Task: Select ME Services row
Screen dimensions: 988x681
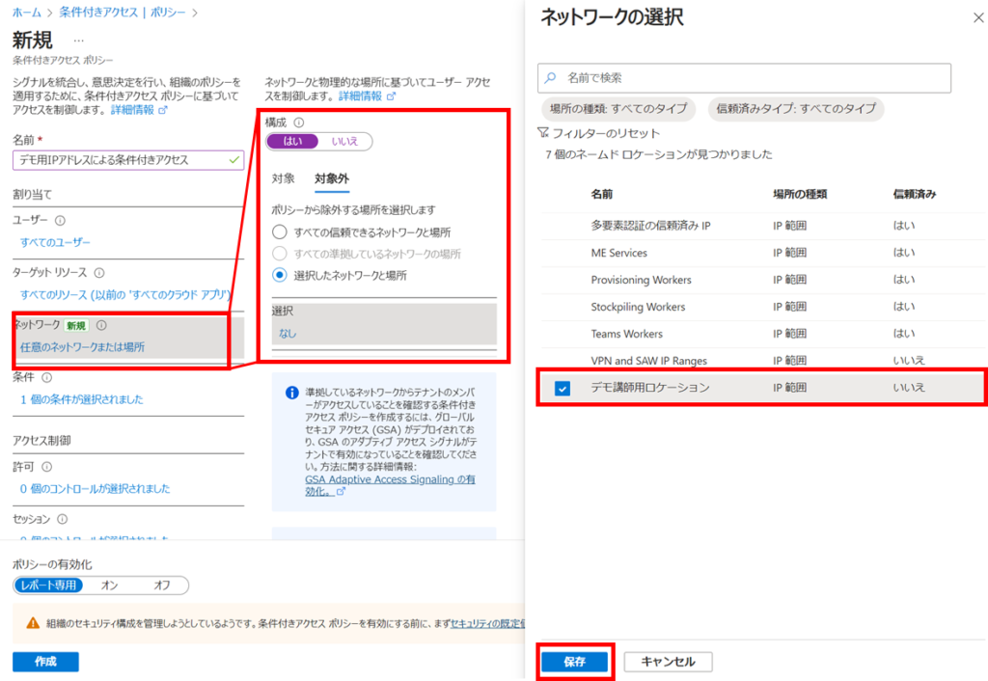Action: tap(762, 253)
